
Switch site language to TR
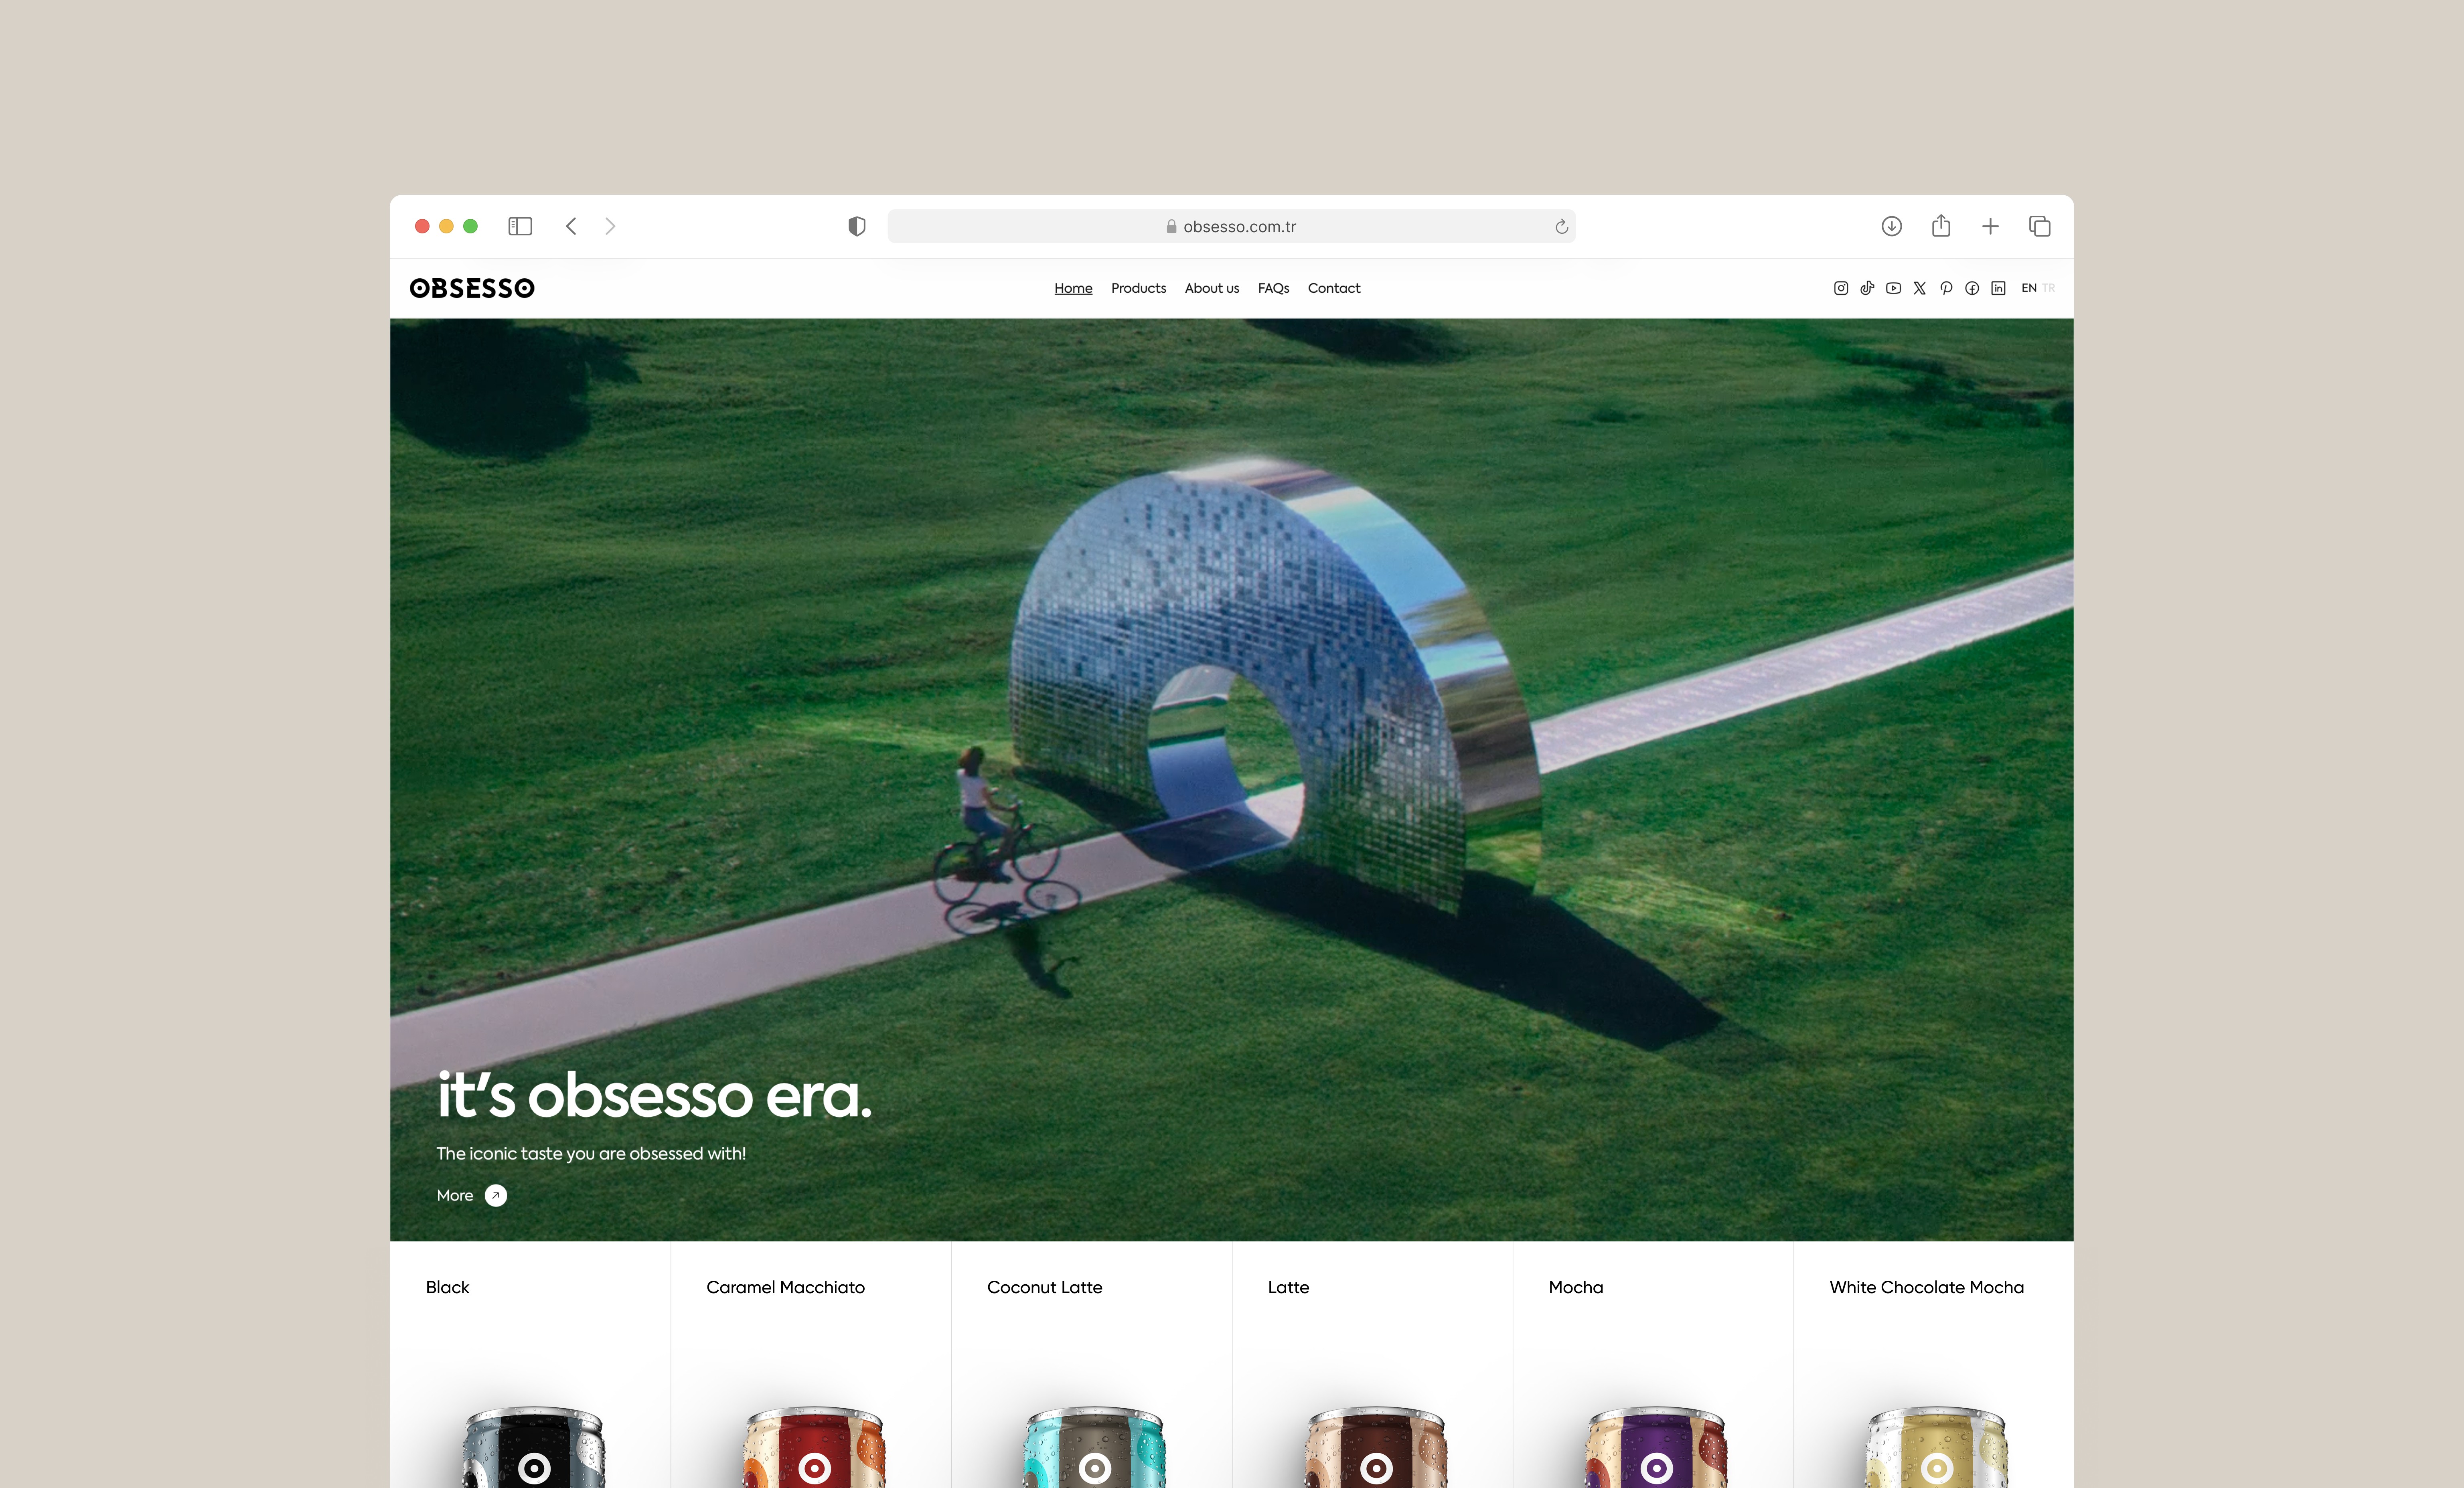point(2049,288)
